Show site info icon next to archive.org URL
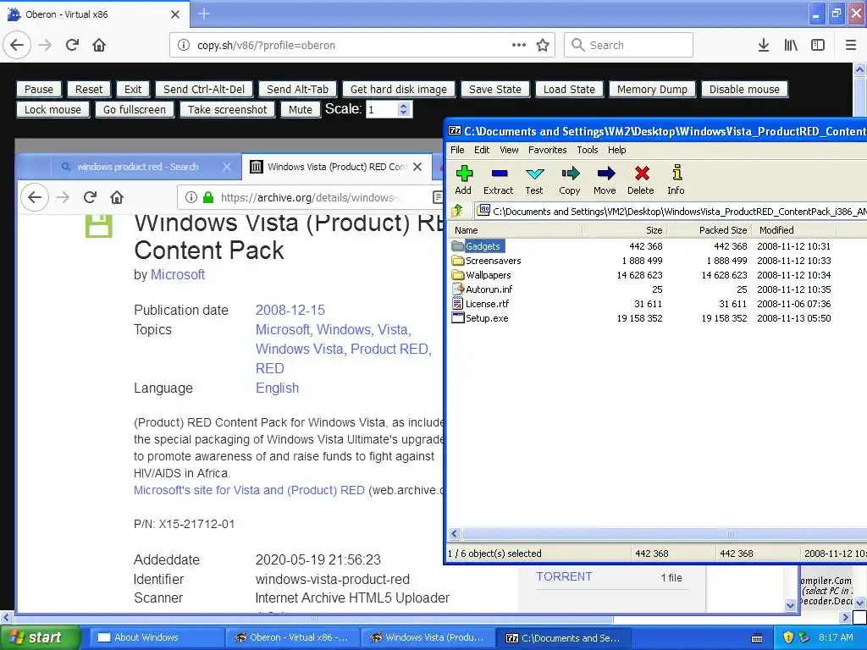 [191, 197]
